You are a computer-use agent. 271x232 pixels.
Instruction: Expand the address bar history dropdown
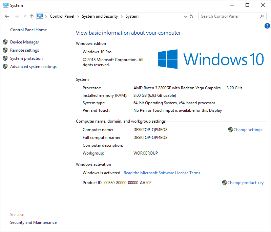(x=185, y=16)
